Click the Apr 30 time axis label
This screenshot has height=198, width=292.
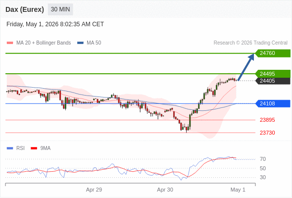coord(165,190)
